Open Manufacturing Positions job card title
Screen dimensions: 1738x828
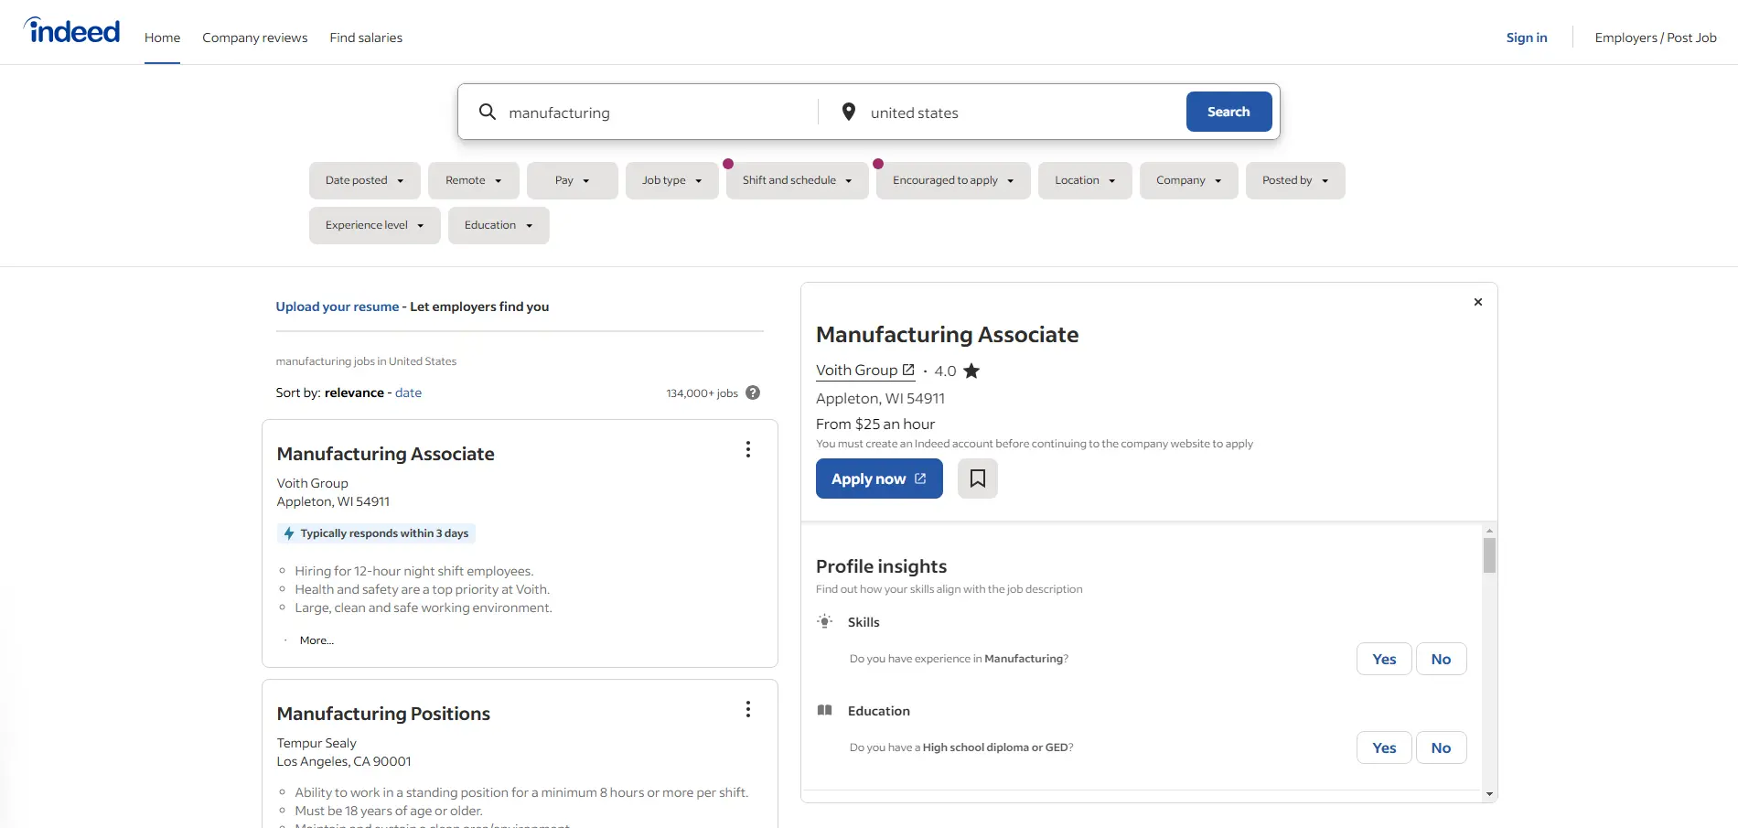pos(383,714)
